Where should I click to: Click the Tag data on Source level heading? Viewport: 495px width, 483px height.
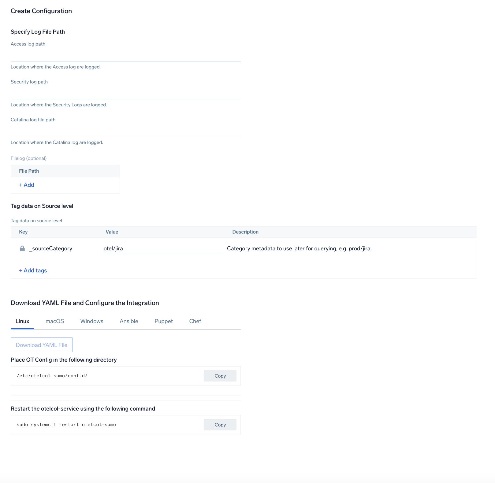(x=42, y=206)
